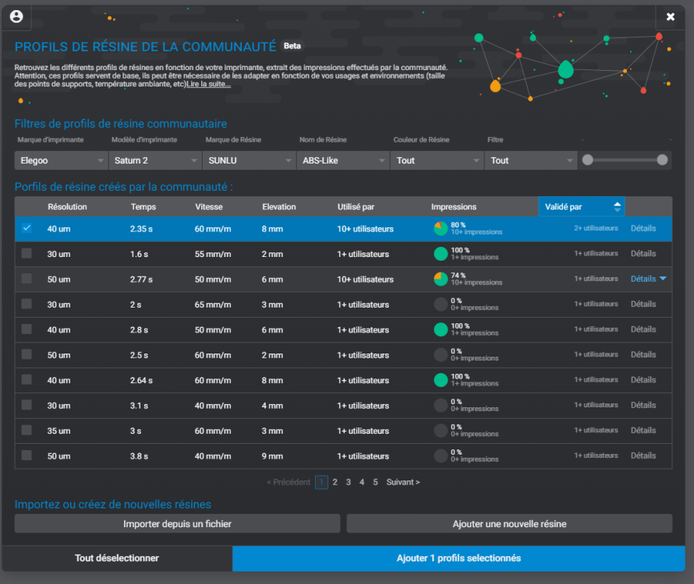694x584 pixels.
Task: Go to page 3 of results
Action: pyautogui.click(x=349, y=482)
